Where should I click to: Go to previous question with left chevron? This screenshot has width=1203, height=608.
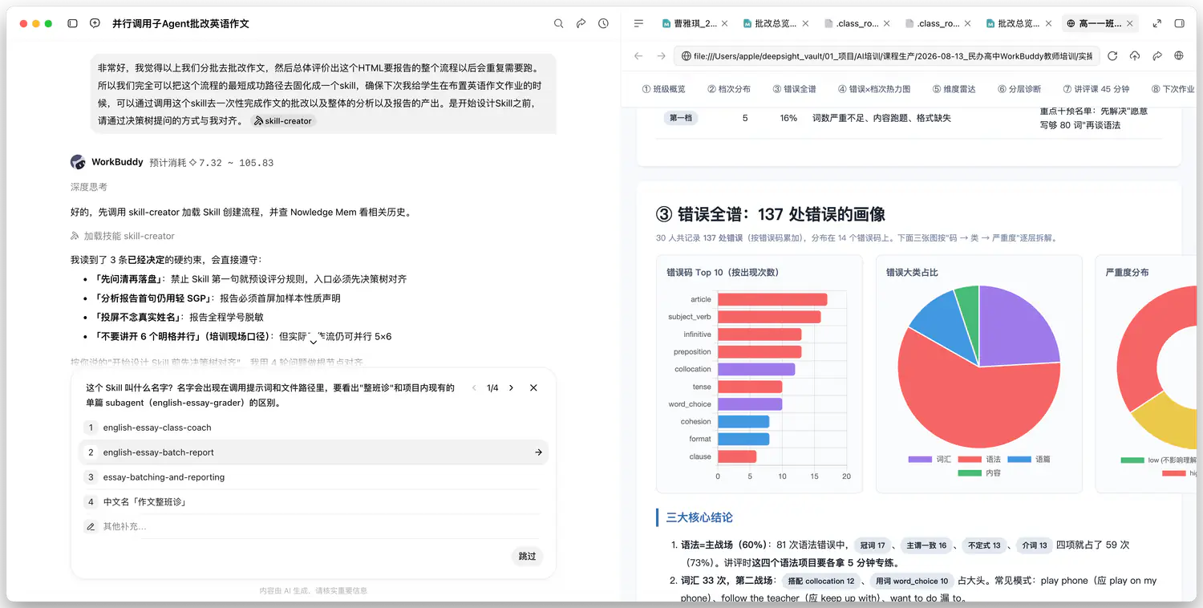coord(474,388)
